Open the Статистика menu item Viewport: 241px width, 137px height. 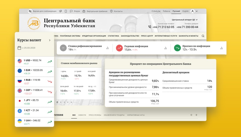[x=113, y=36]
